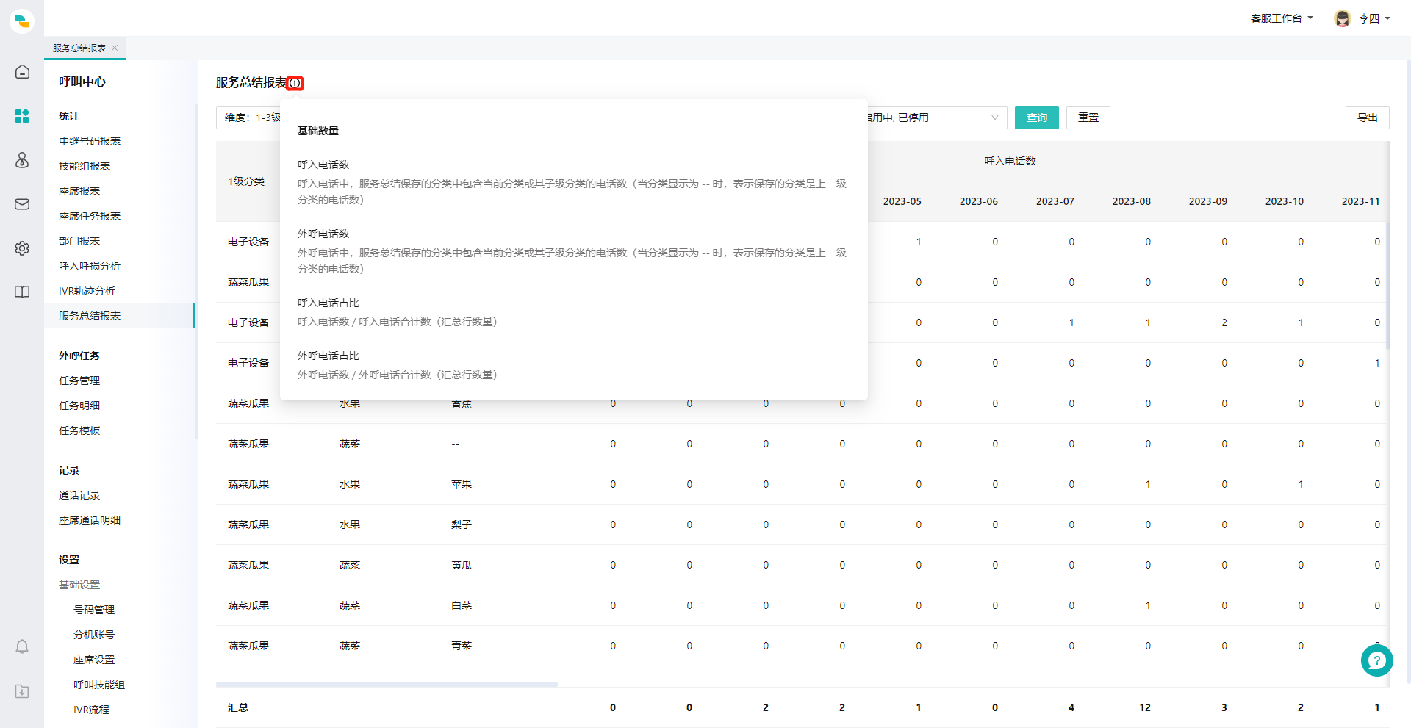The width and height of the screenshot is (1411, 728).
Task: Click the 梨子 cell
Action: [462, 525]
